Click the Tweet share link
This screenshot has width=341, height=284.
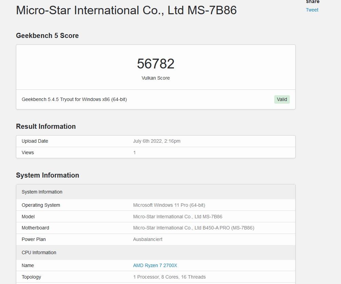[x=312, y=10]
